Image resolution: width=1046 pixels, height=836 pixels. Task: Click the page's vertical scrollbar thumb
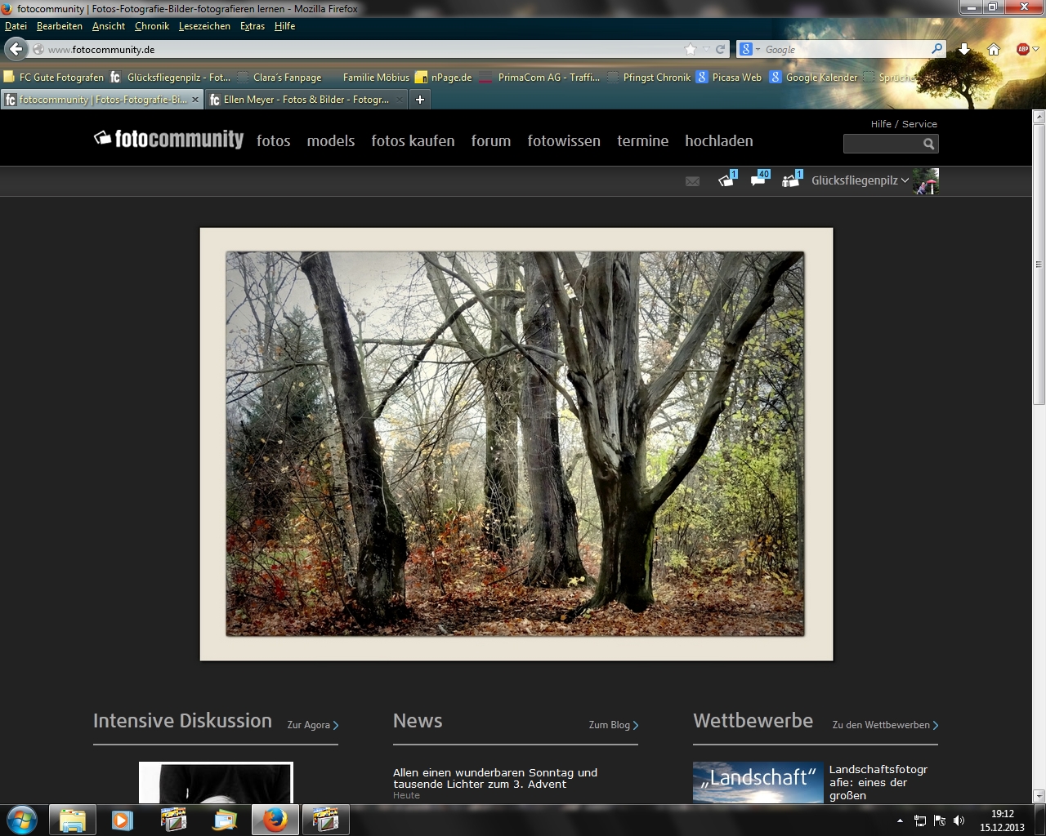[1039, 263]
